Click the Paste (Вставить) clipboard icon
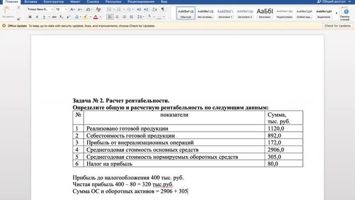This screenshot has width=355, height=200. click(x=7, y=10)
